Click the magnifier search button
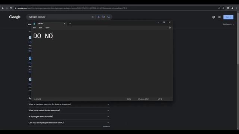239x134 pixels. (109, 17)
